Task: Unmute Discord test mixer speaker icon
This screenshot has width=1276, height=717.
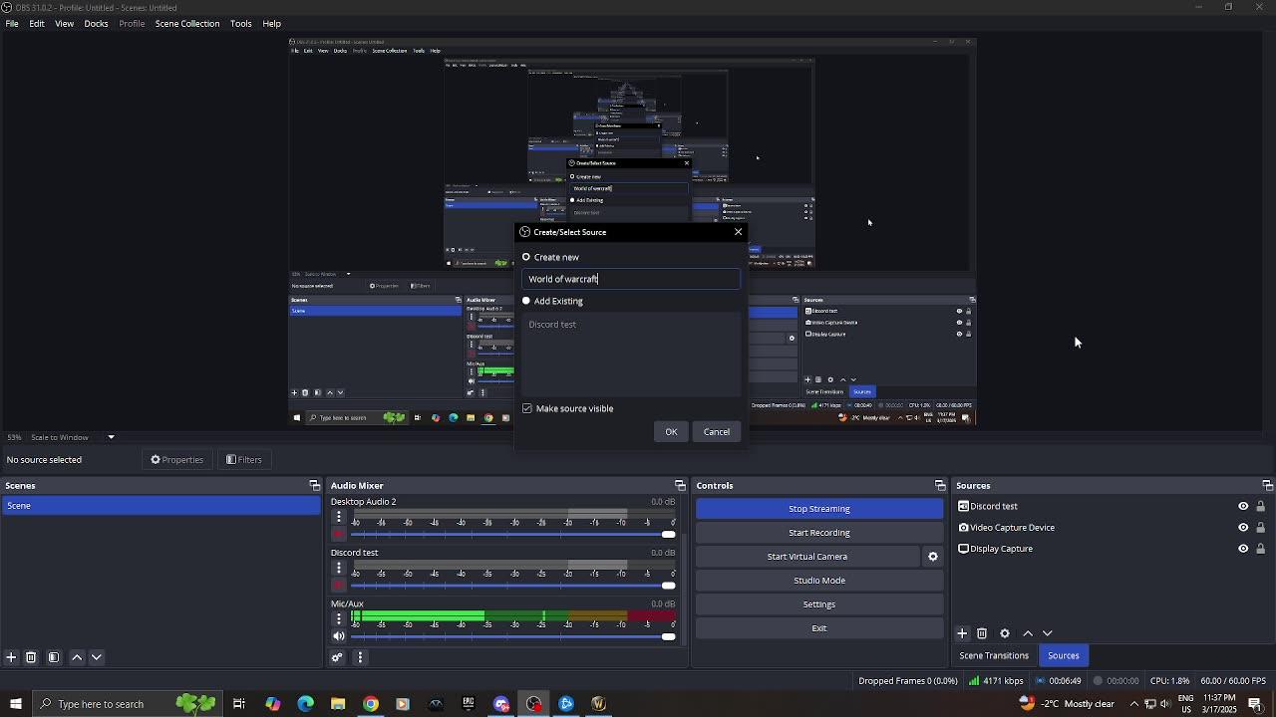Action: (339, 585)
